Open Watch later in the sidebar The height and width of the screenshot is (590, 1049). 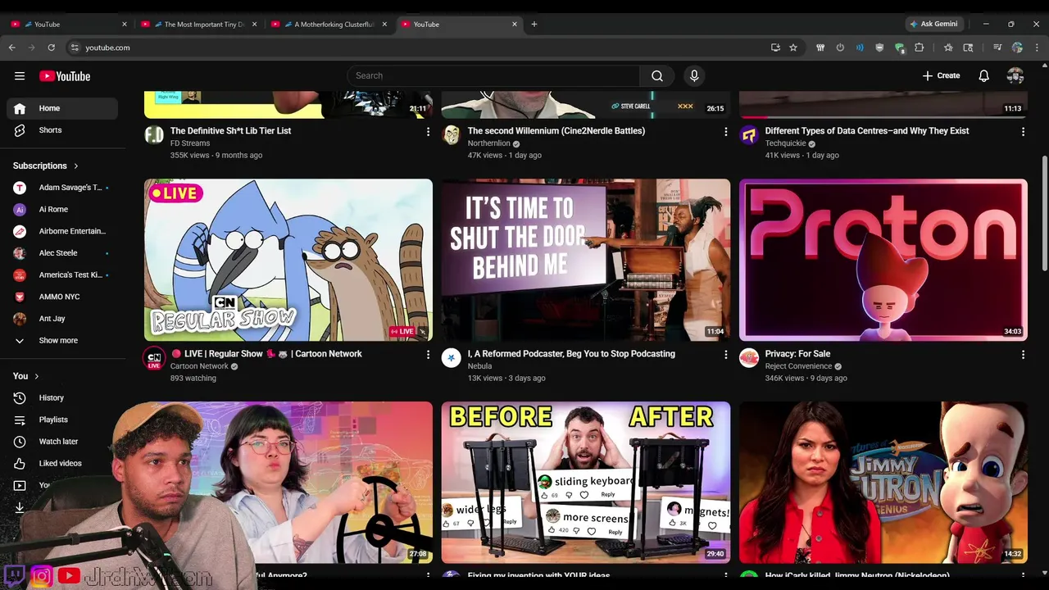62,442
